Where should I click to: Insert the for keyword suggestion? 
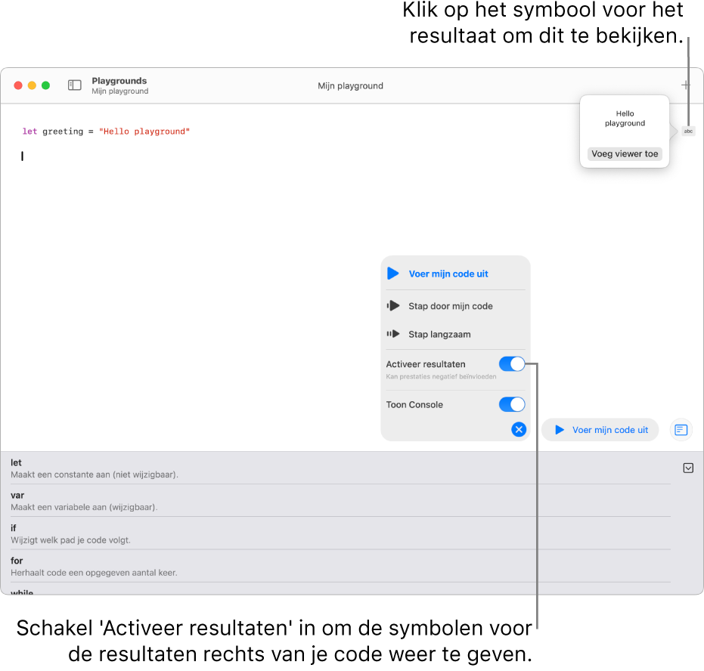[340, 567]
